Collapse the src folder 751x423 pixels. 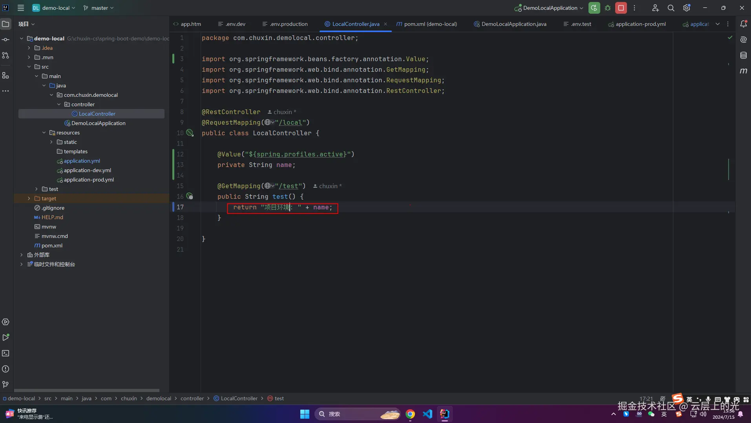(x=29, y=67)
